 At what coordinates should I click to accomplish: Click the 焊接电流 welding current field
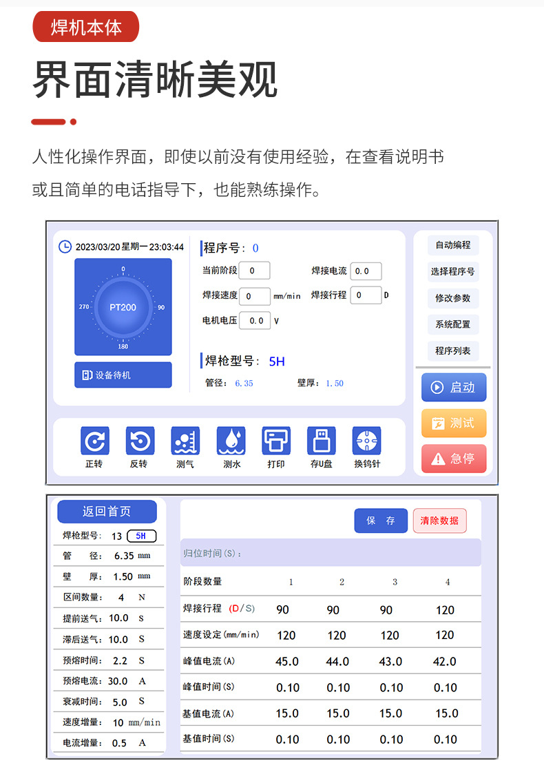(x=366, y=271)
